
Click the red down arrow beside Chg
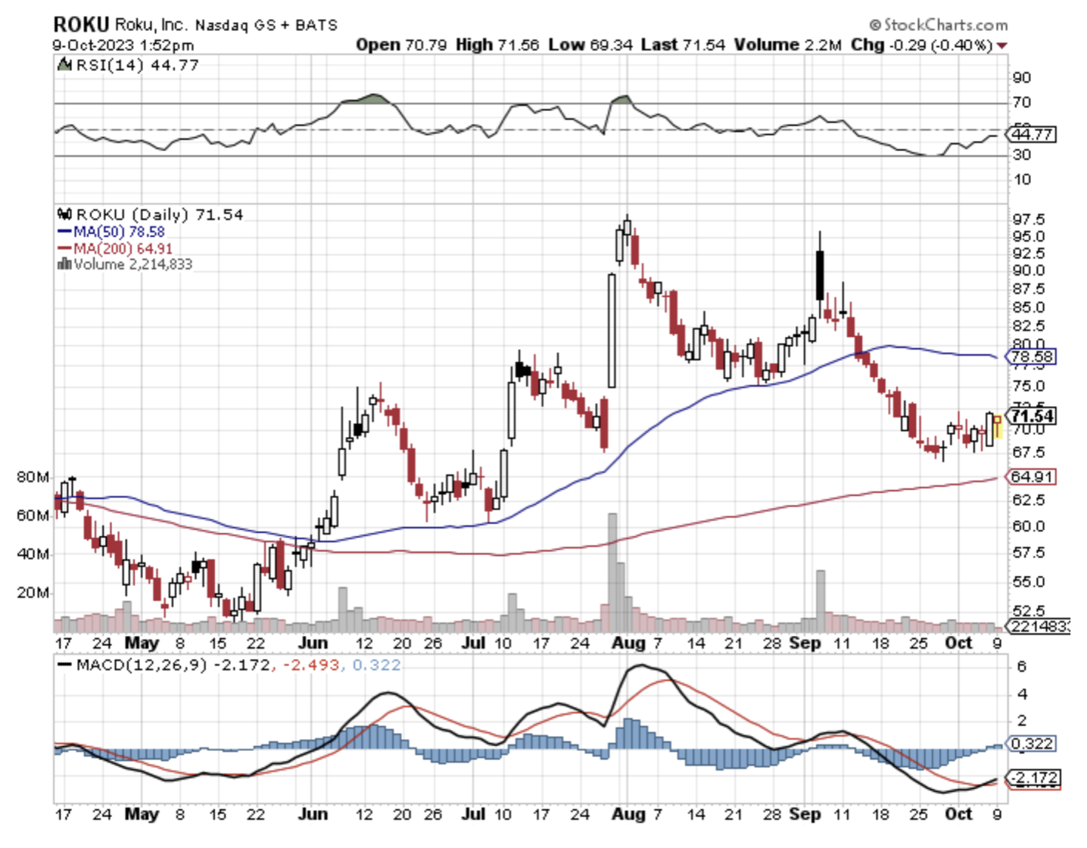point(1002,46)
